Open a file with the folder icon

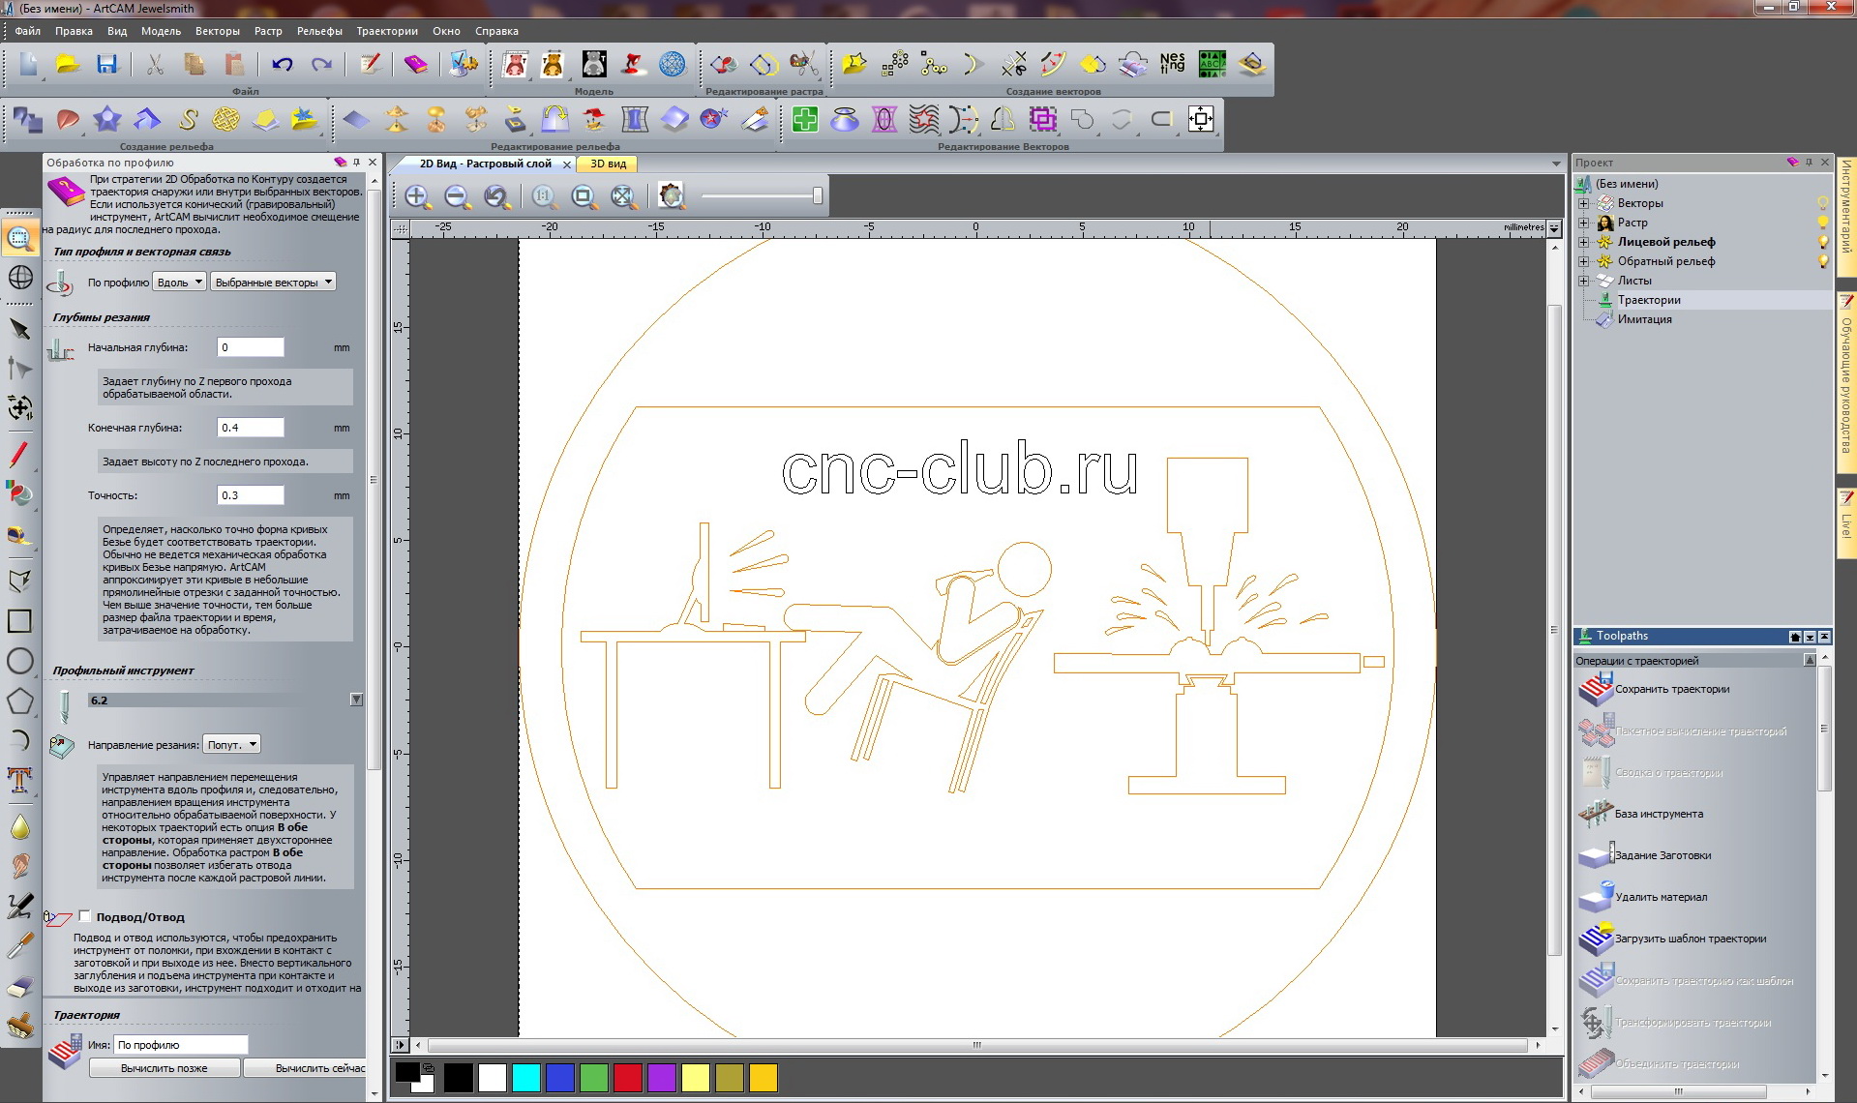pos(68,65)
